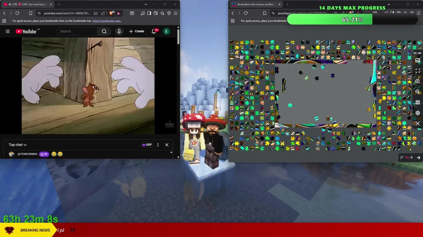This screenshot has height=237, width=423.
Task: Go back in the YouTube browser window
Action: [4, 13]
